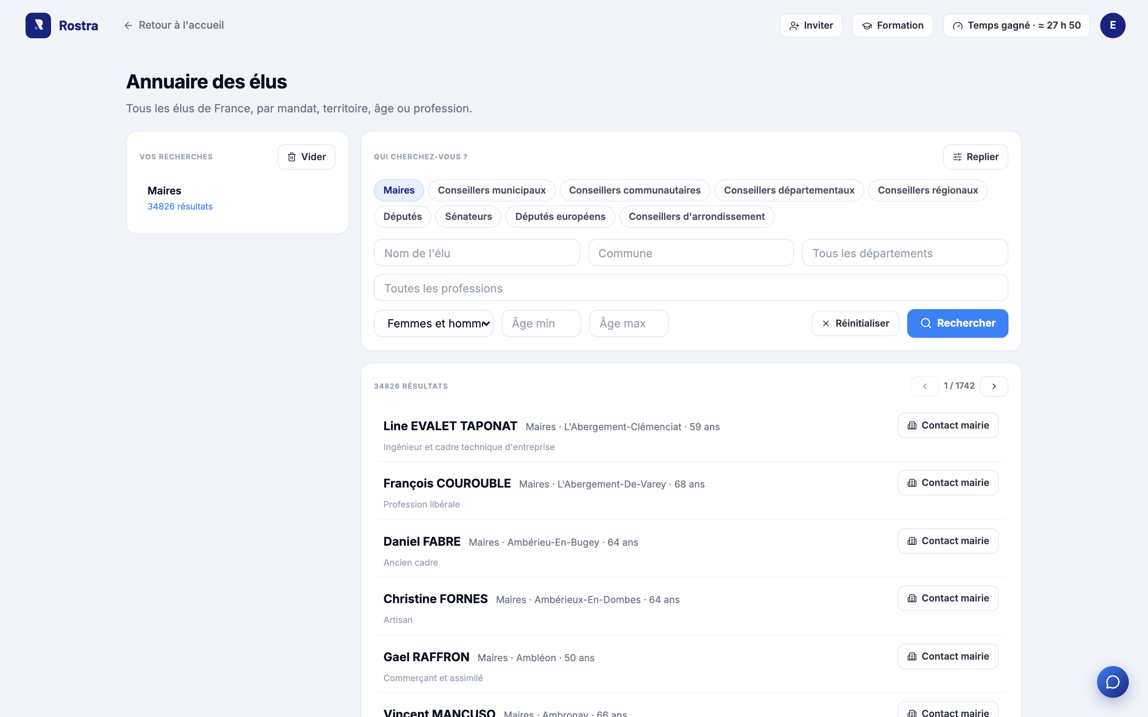
Task: Launch search with Rechercher button
Action: [x=957, y=323]
